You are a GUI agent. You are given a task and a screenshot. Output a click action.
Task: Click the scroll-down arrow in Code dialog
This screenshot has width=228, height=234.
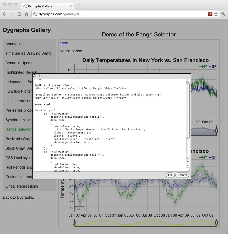pos(188,165)
